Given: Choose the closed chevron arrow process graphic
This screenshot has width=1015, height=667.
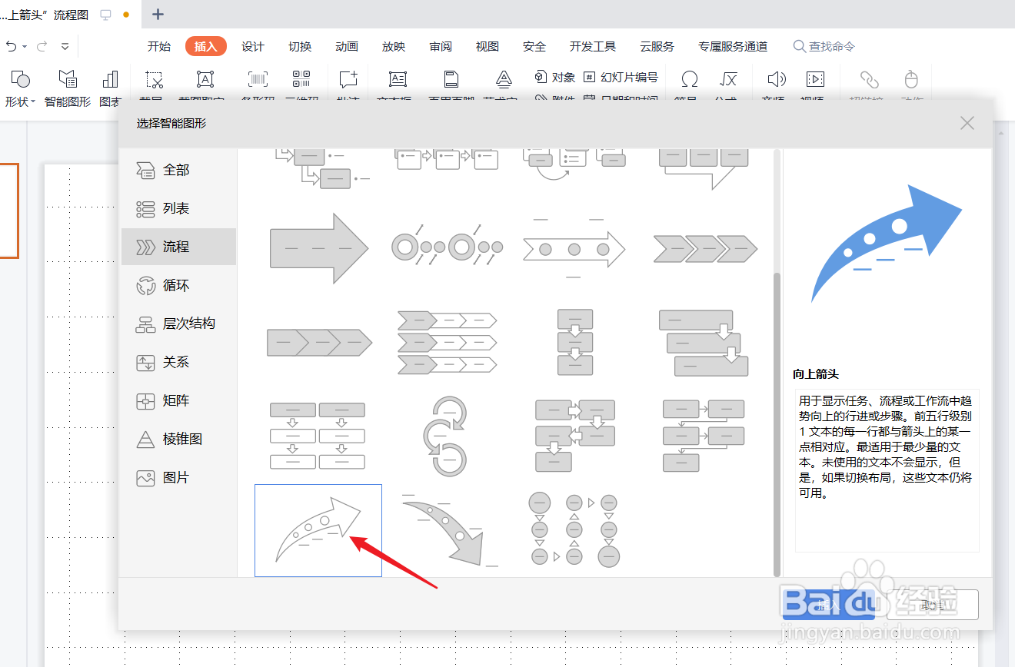Looking at the screenshot, I should (319, 342).
